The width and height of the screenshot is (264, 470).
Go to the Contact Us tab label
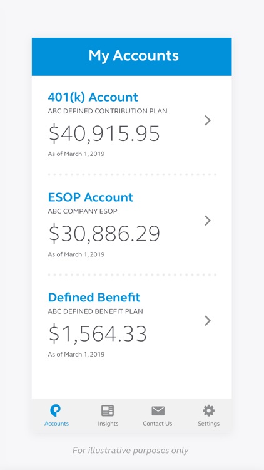(158, 424)
